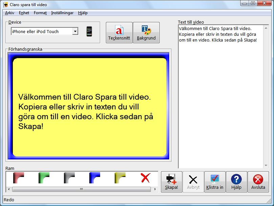
Task: Click the Claro app icon in title bar
Action: [6, 5]
